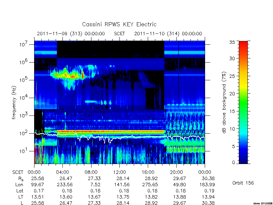Click the dB above background (7%) label

point(224,102)
